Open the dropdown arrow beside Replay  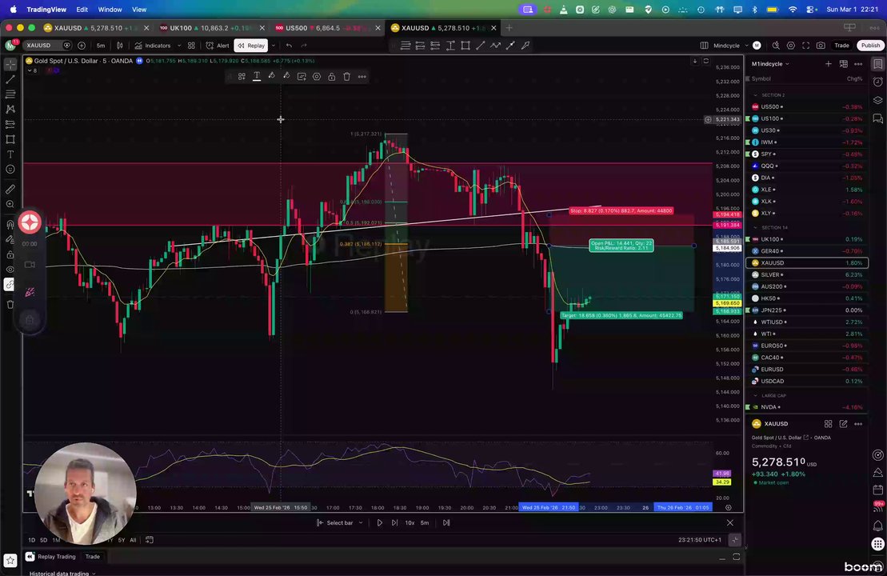274,46
